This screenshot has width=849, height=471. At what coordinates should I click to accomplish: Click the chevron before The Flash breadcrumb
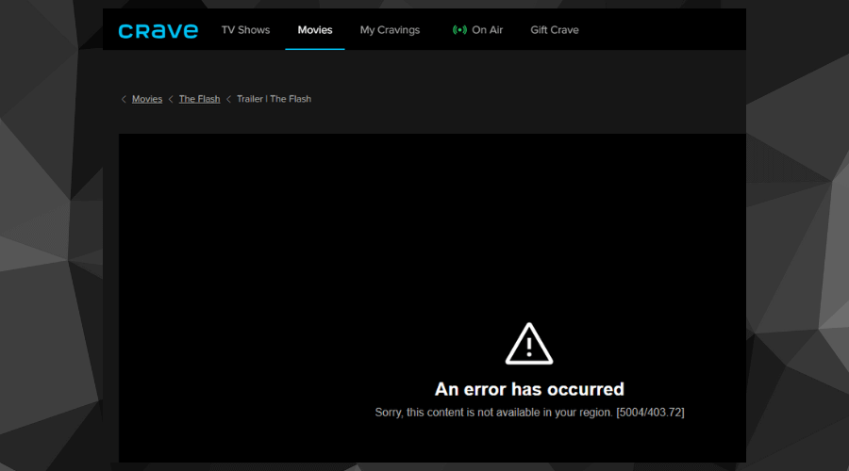click(171, 99)
